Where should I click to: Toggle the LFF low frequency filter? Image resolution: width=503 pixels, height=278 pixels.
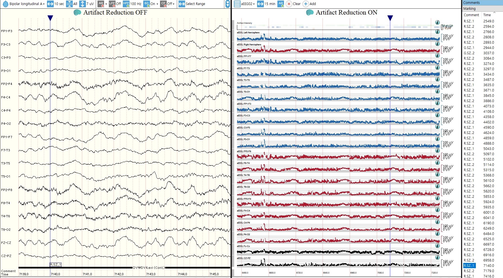tap(112, 4)
